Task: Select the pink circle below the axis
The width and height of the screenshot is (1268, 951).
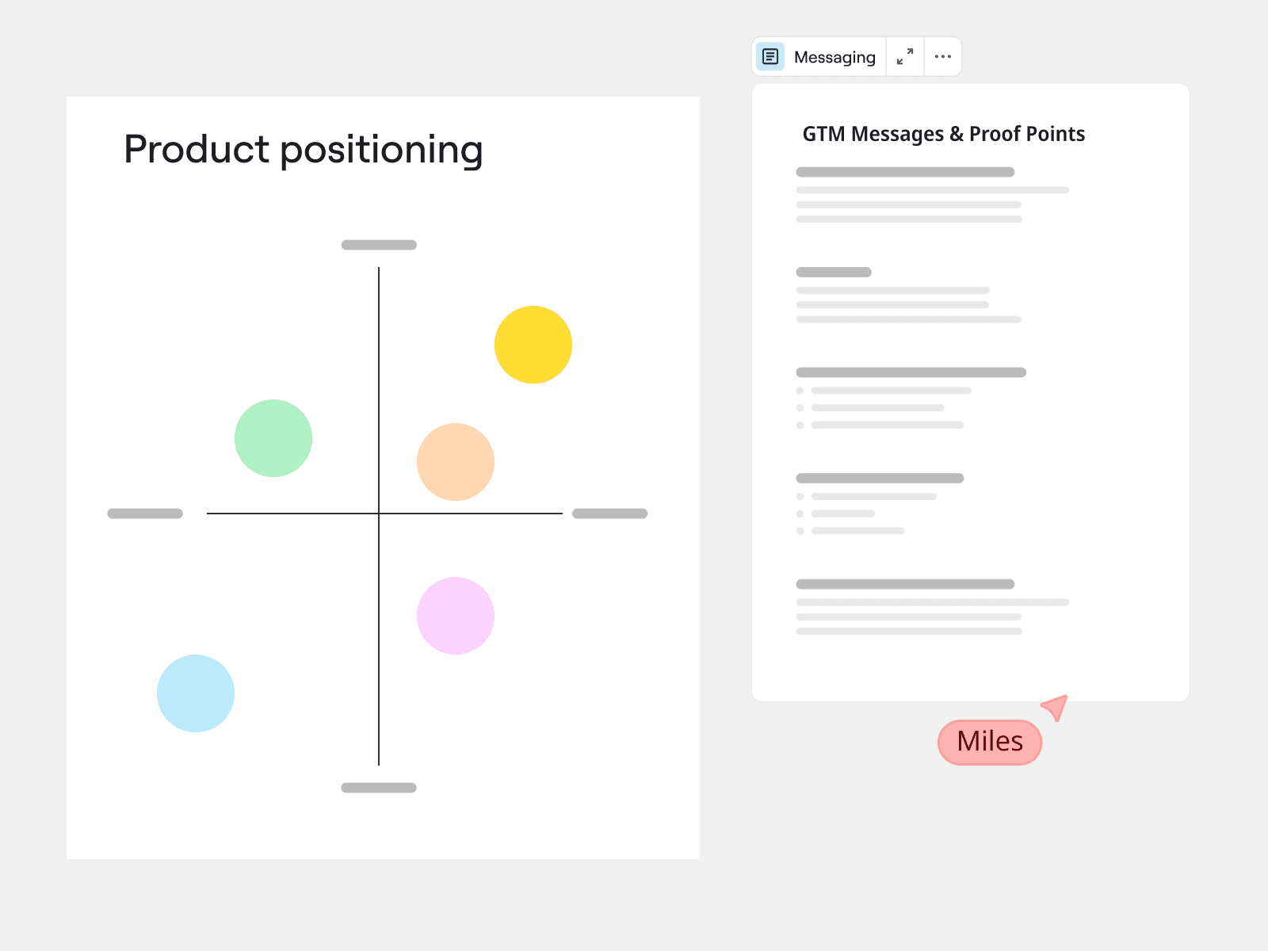Action: tap(456, 616)
